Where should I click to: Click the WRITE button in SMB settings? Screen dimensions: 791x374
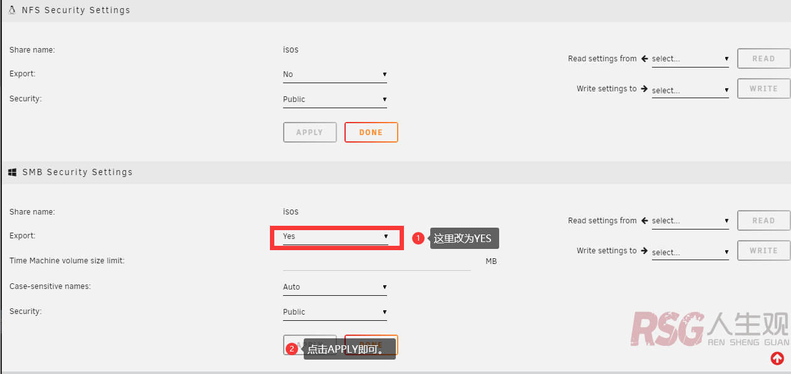(x=763, y=251)
